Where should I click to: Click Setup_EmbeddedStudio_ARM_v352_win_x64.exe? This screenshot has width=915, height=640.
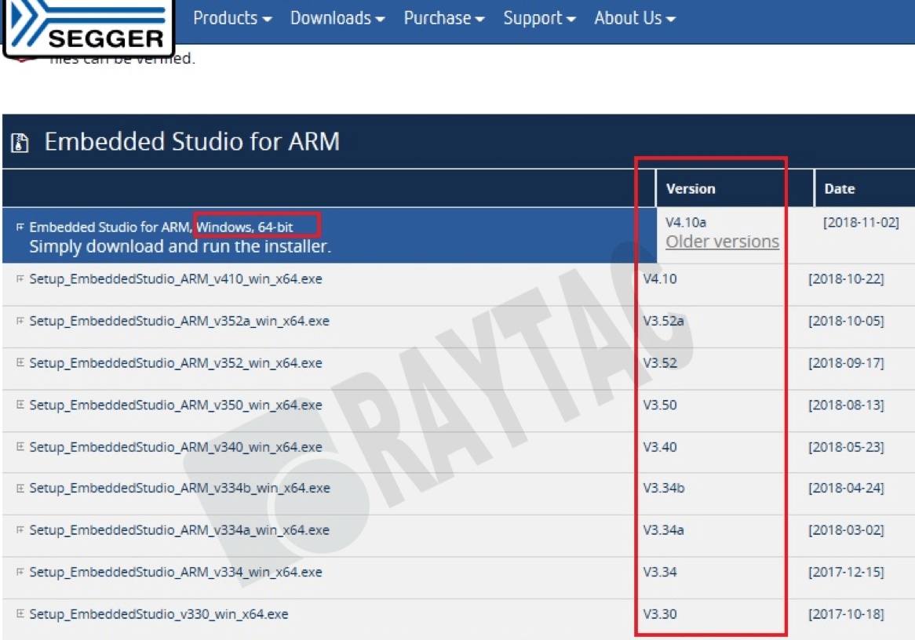click(x=176, y=363)
